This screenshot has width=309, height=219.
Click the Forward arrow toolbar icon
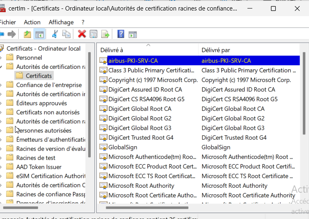click(x=12, y=34)
